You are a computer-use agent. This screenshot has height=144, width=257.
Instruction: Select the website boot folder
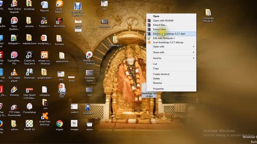[29, 39]
